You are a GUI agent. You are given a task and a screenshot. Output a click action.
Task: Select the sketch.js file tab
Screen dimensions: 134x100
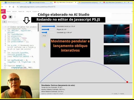(13, 22)
